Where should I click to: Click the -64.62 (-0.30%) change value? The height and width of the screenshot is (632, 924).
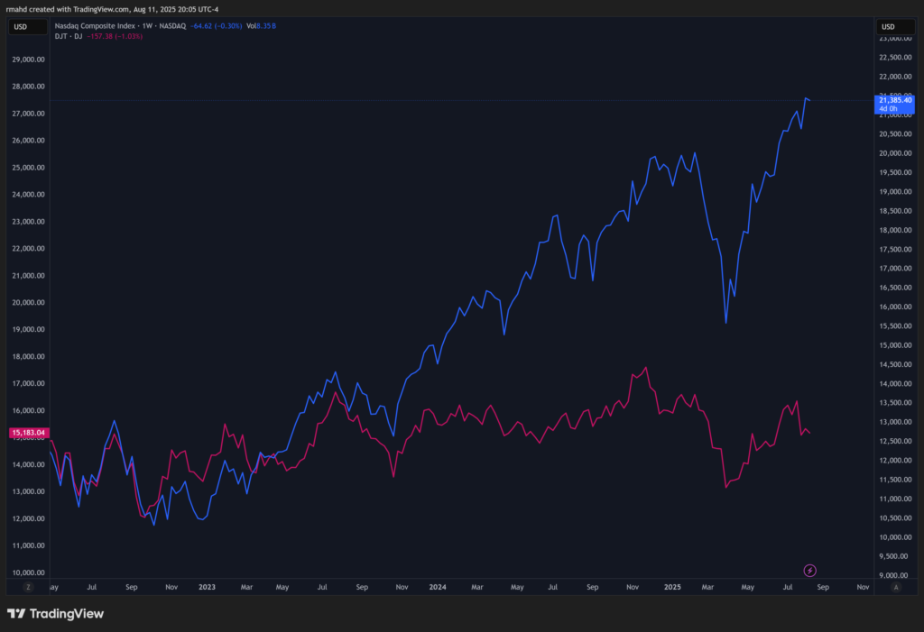[216, 26]
